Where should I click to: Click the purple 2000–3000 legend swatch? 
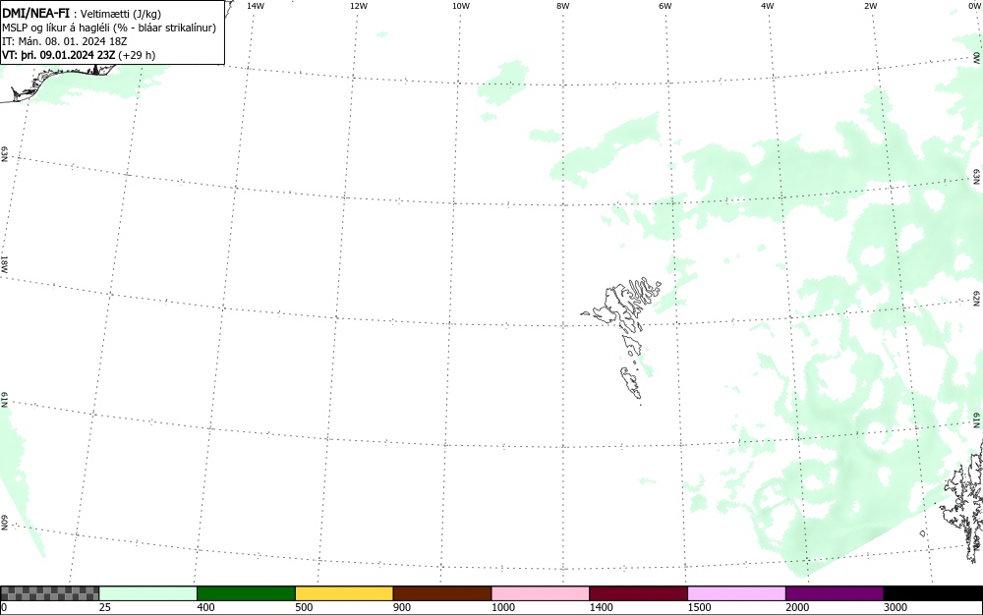point(835,593)
